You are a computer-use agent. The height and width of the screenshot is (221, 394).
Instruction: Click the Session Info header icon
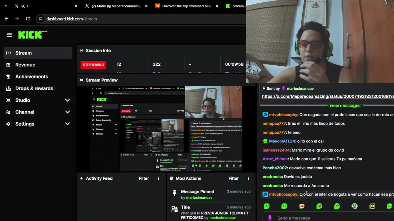tap(81, 50)
